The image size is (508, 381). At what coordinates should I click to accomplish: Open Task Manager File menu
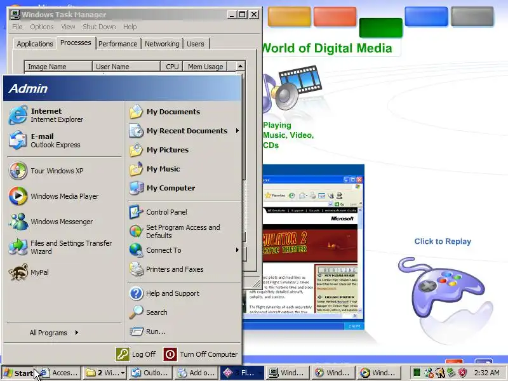click(18, 27)
